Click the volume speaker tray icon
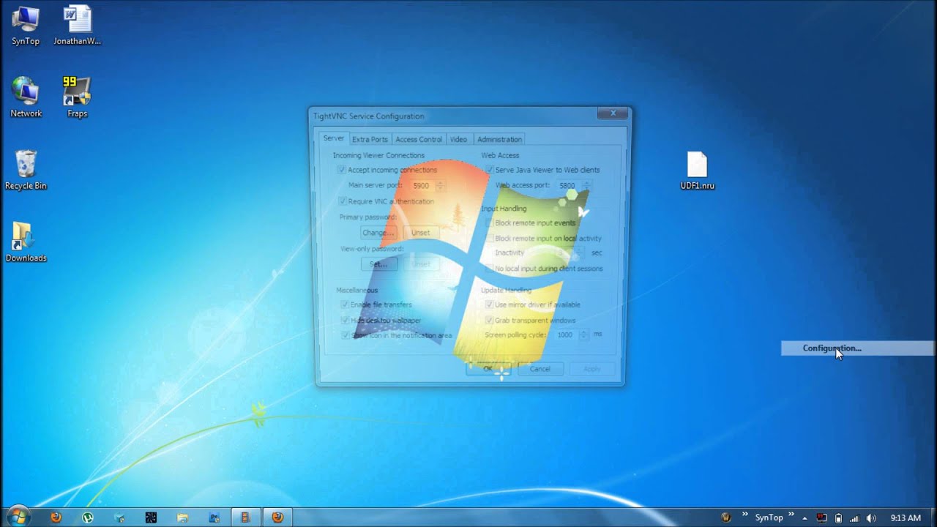Screen dimensions: 937x527 pyautogui.click(x=871, y=518)
